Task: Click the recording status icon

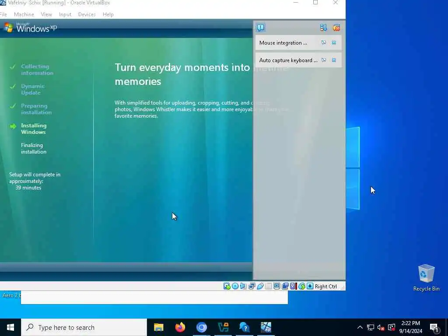Action: (x=285, y=286)
